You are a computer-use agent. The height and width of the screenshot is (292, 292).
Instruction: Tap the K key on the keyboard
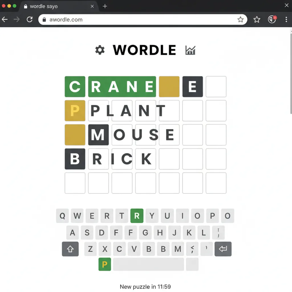[189, 233]
